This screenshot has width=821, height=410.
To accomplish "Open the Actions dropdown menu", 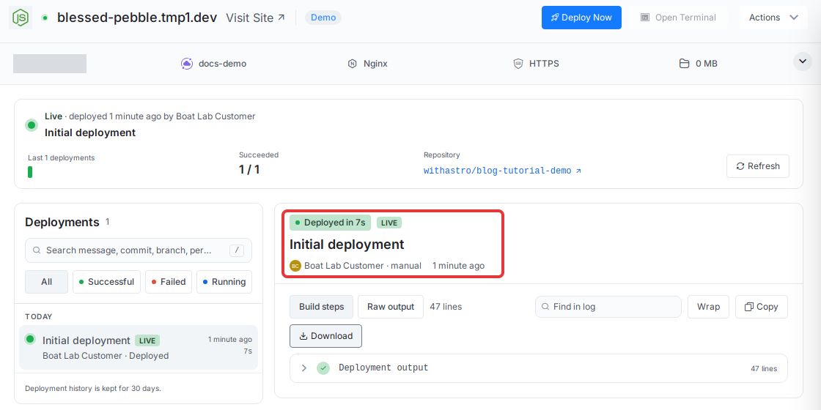I will coord(773,18).
